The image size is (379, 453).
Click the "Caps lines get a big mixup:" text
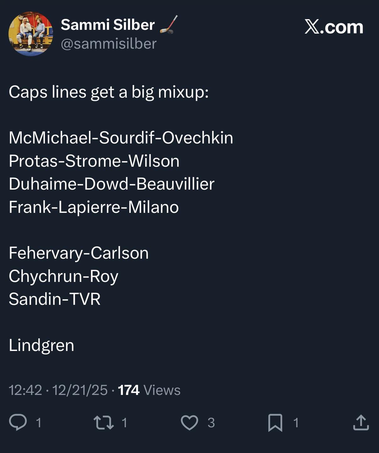108,92
